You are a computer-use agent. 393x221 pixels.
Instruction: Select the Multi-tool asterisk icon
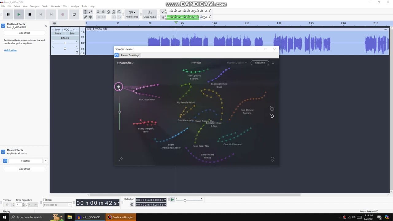[90, 17]
